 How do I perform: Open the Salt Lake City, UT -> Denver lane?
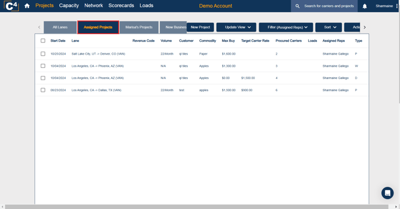[x=98, y=54]
